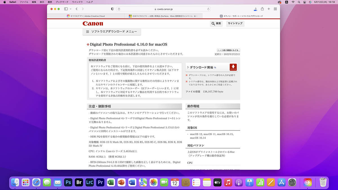The height and width of the screenshot is (190, 338).
Task: Open Podcasts from the Dock
Action: [x=239, y=182]
